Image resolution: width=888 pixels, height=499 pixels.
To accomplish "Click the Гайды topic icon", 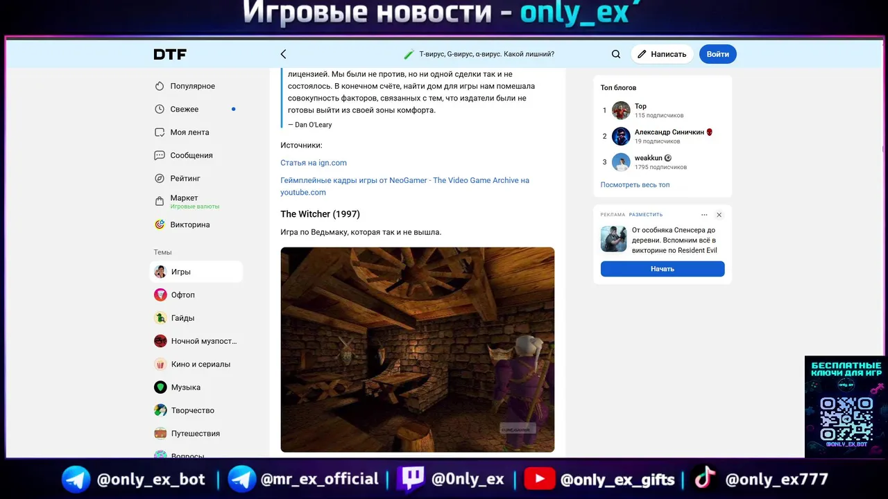I will click(160, 318).
